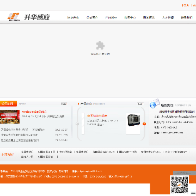Viewport: 196px width, 196px height.
Task: Click the 联系我们 CONTACT US heading
Action: point(176,105)
